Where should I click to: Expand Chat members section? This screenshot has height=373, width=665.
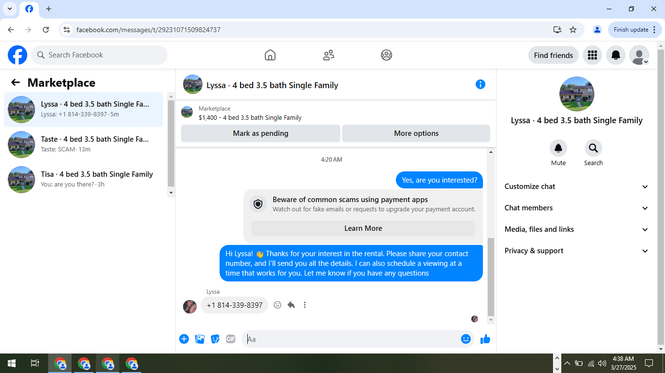577,208
